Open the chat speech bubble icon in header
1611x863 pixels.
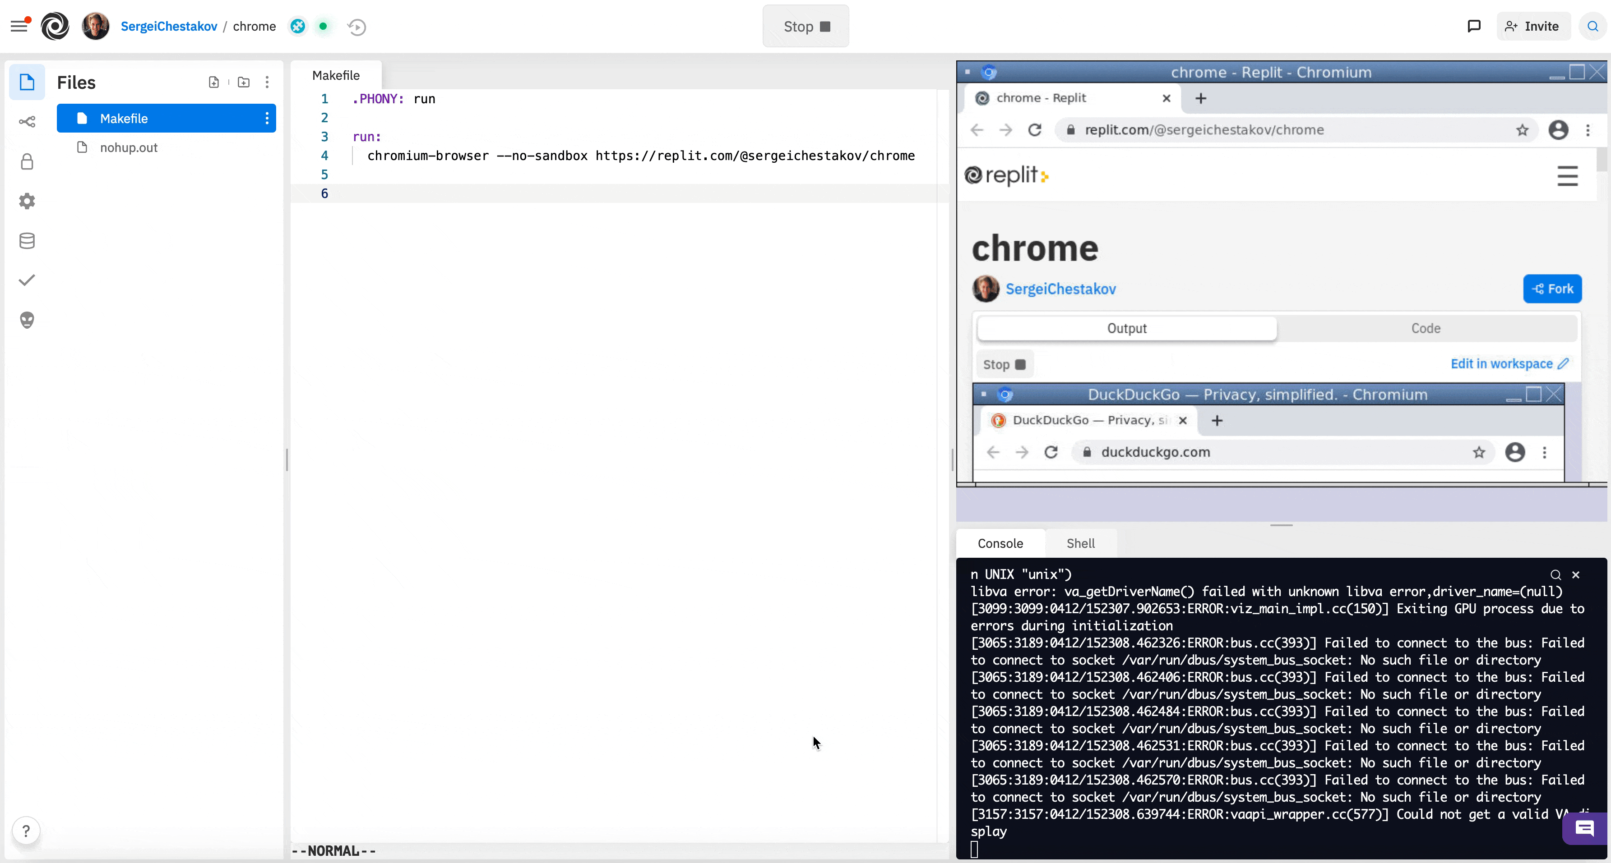(1473, 26)
